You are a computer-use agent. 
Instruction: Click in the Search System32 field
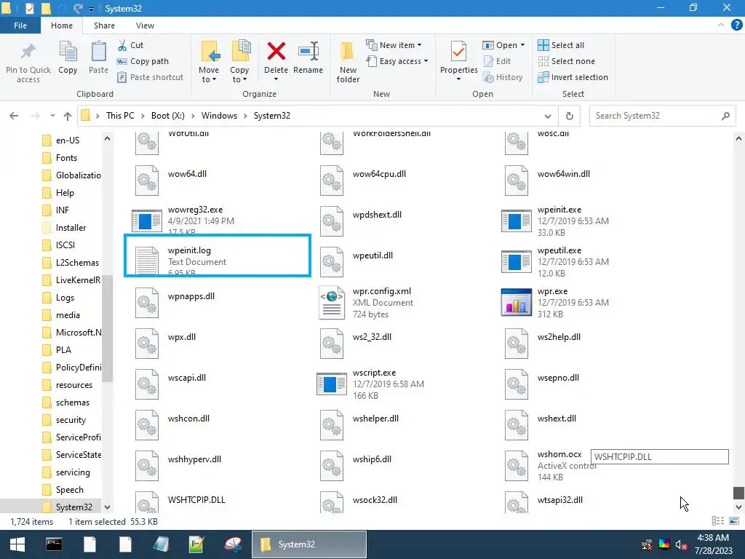662,116
